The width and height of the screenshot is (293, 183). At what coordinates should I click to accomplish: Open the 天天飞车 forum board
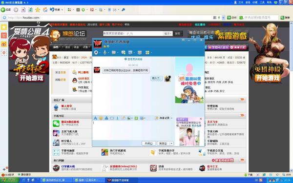pyautogui.click(x=212, y=122)
